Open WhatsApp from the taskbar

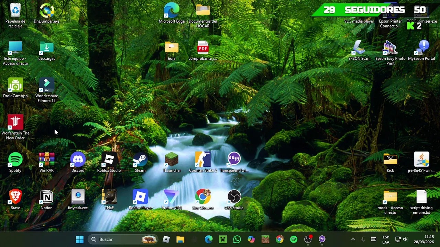tap(237, 239)
